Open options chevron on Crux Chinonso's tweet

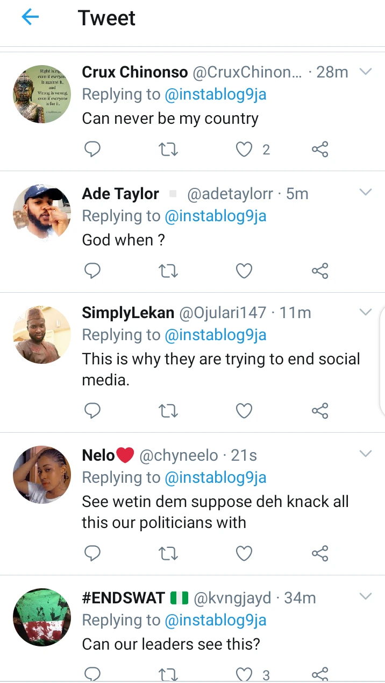tap(366, 72)
